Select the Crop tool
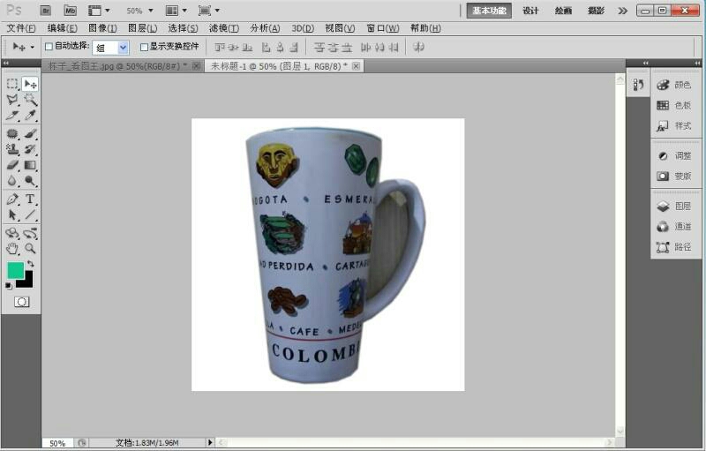 pyautogui.click(x=12, y=116)
